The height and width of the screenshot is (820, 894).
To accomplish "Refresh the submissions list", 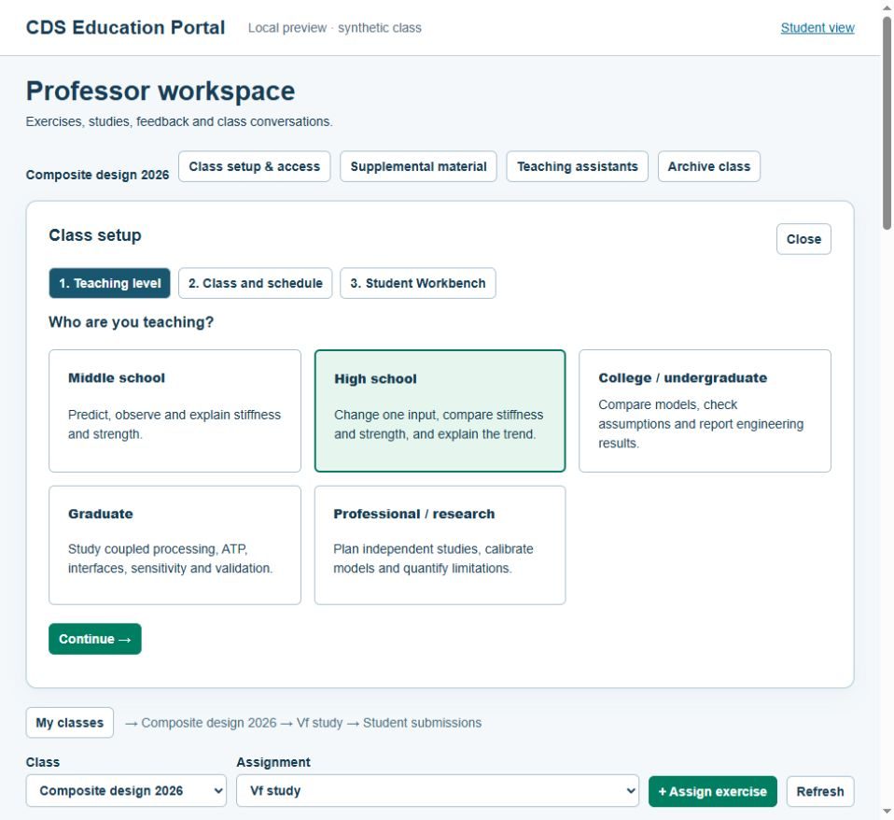I will (820, 791).
